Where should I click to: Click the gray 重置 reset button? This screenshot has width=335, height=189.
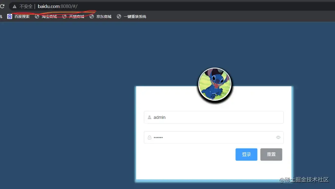click(271, 155)
